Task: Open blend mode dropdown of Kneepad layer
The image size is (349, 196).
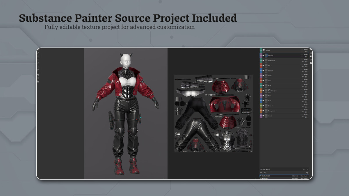Action: pos(306,89)
